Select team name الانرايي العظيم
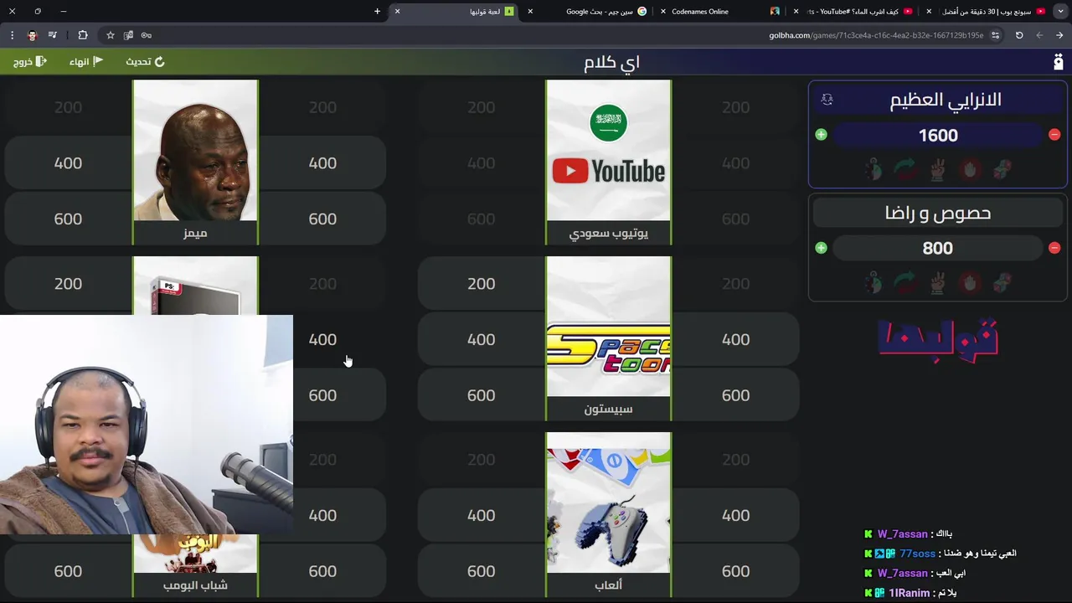The height and width of the screenshot is (603, 1072). point(946,100)
